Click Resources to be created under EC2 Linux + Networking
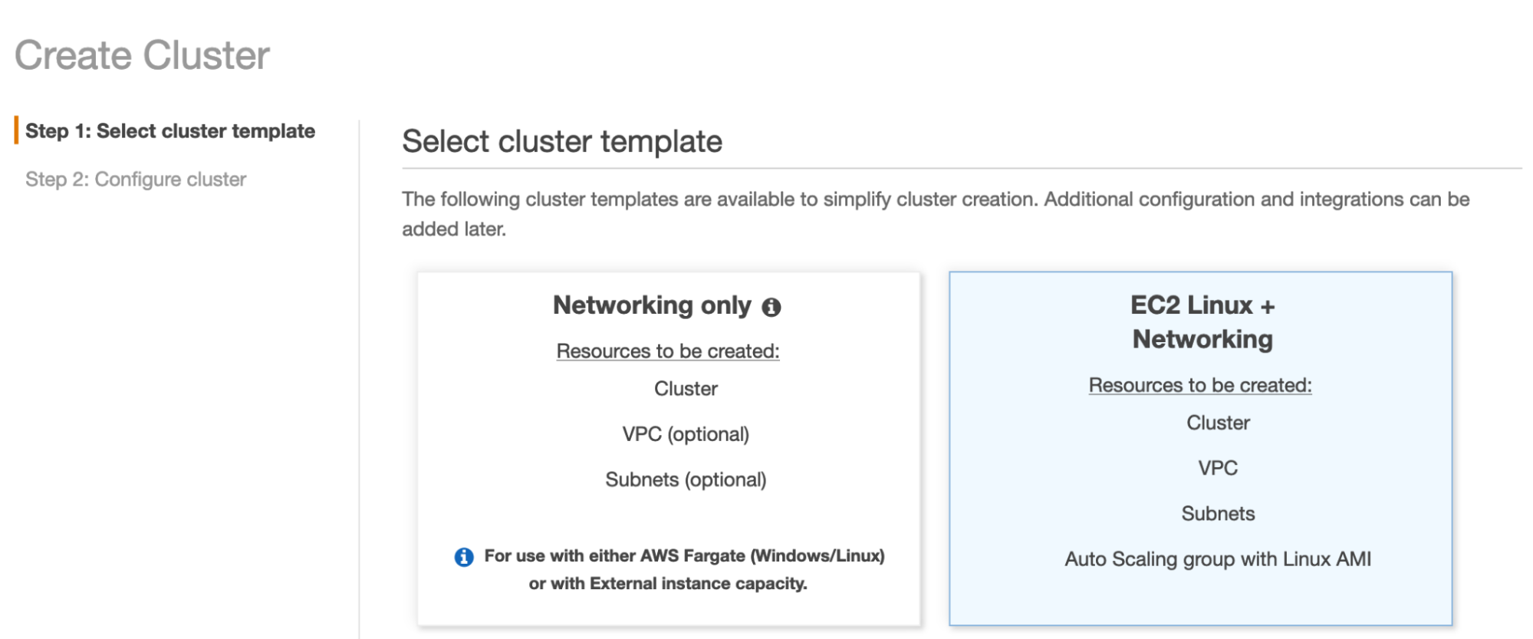Viewport: 1533px width, 639px height. pos(1200,384)
